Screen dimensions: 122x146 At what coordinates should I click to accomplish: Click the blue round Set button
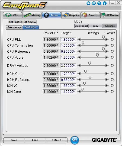coord(75,140)
